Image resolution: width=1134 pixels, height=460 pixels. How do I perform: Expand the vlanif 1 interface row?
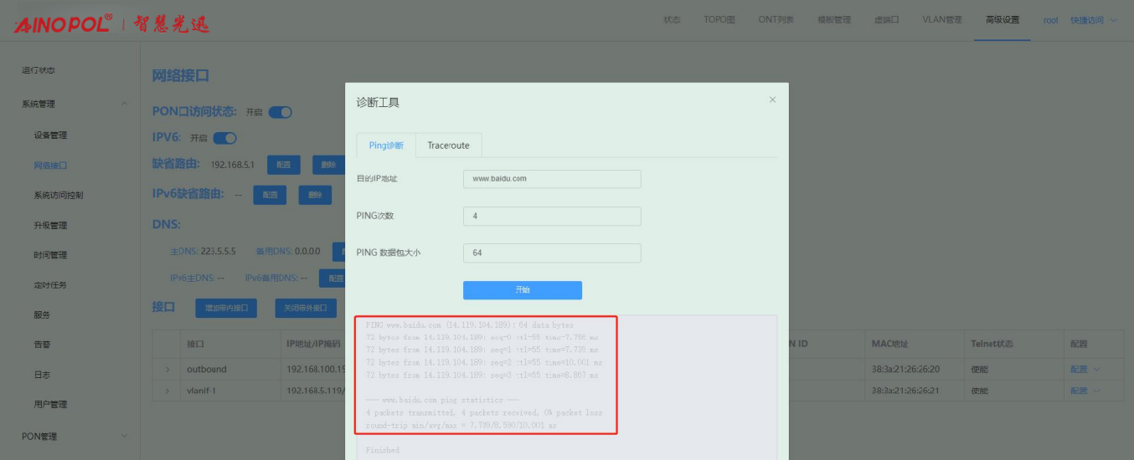point(167,391)
